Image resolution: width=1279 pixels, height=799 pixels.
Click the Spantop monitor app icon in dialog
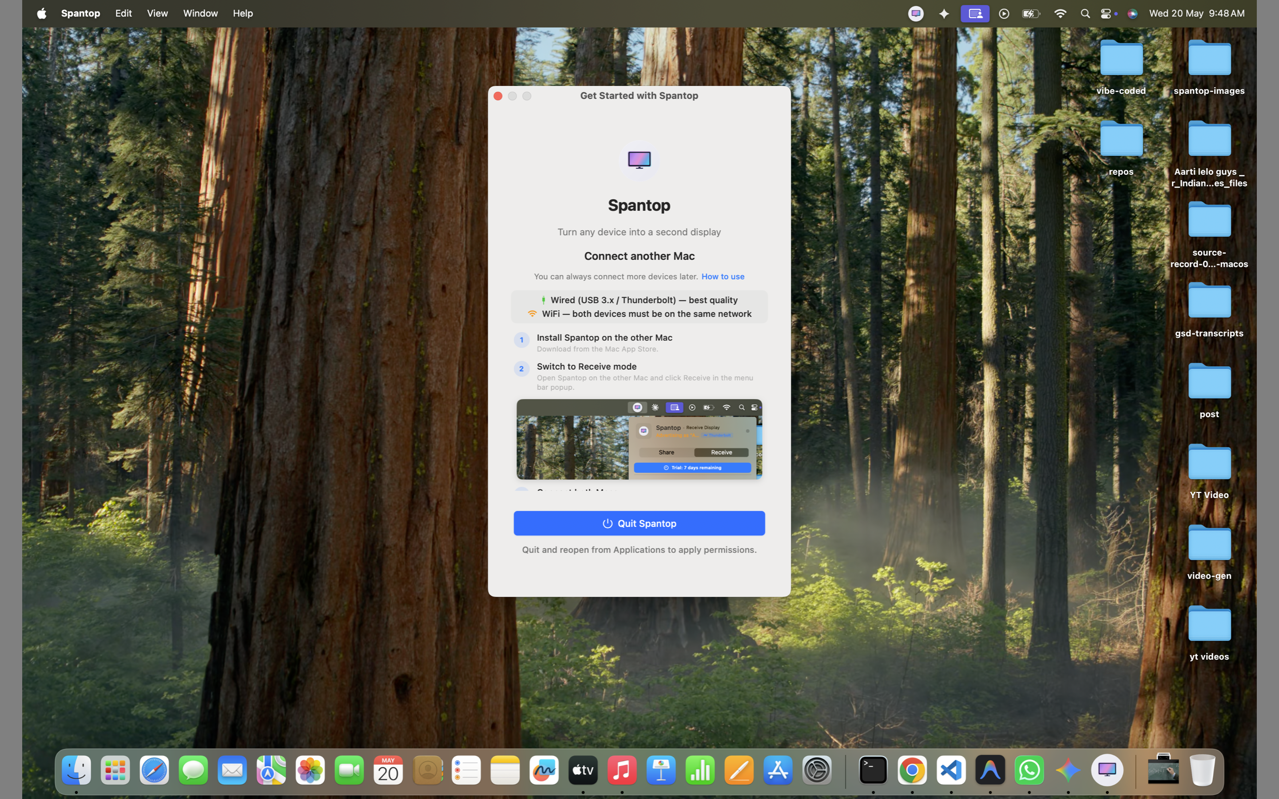point(639,160)
